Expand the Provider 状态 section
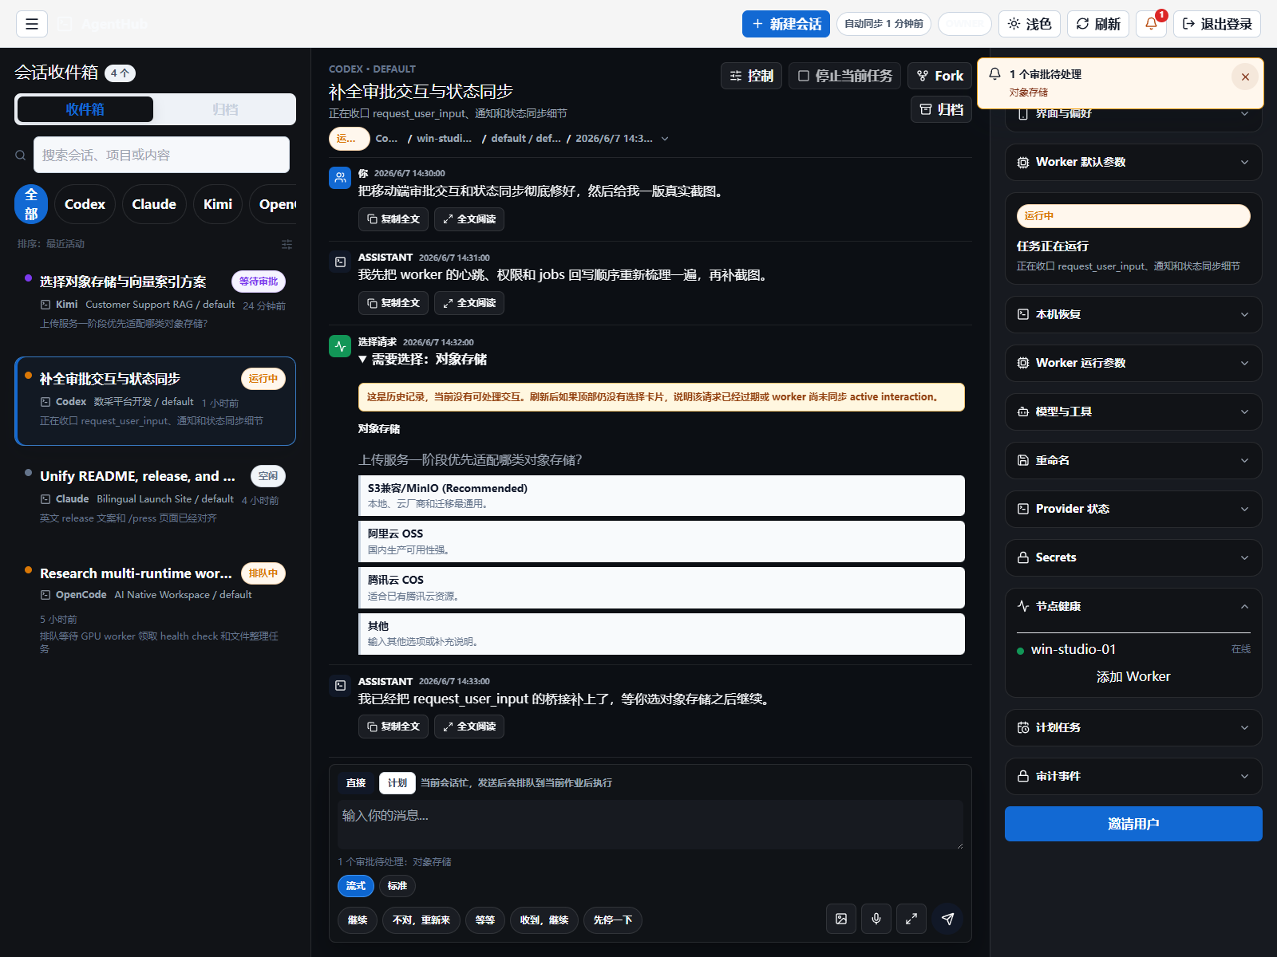1277x957 pixels. click(1133, 509)
